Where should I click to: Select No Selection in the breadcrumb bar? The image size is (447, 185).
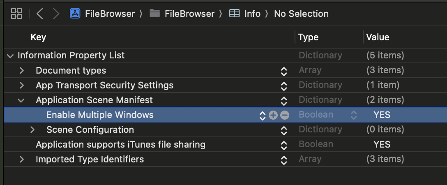[x=301, y=14]
